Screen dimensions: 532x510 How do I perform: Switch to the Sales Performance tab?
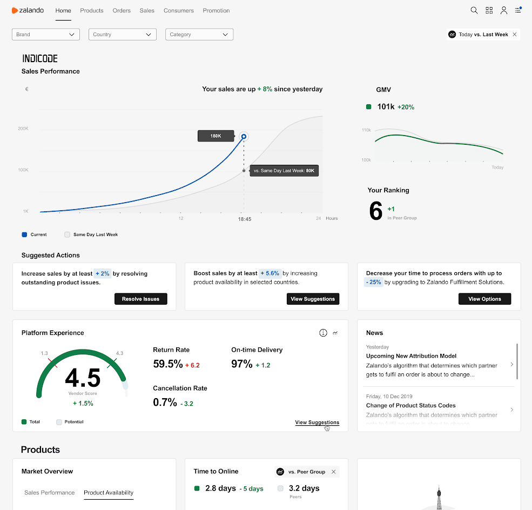50,493
